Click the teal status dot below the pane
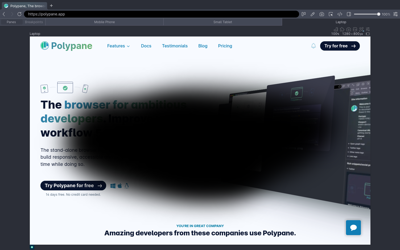This screenshot has width=400, height=250. (32, 247)
